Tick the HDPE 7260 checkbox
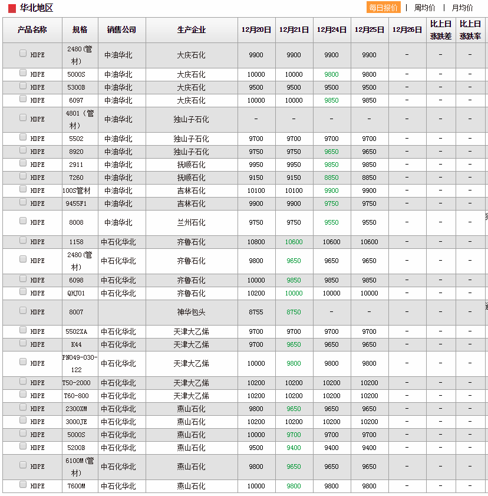The image size is (488, 496). pyautogui.click(x=23, y=176)
